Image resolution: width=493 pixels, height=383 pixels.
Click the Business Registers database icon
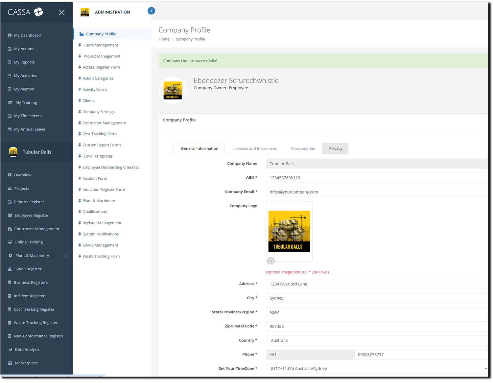point(10,282)
